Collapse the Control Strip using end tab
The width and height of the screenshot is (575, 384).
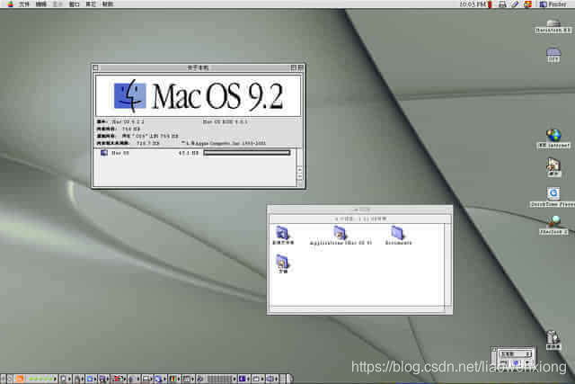pyautogui.click(x=289, y=379)
